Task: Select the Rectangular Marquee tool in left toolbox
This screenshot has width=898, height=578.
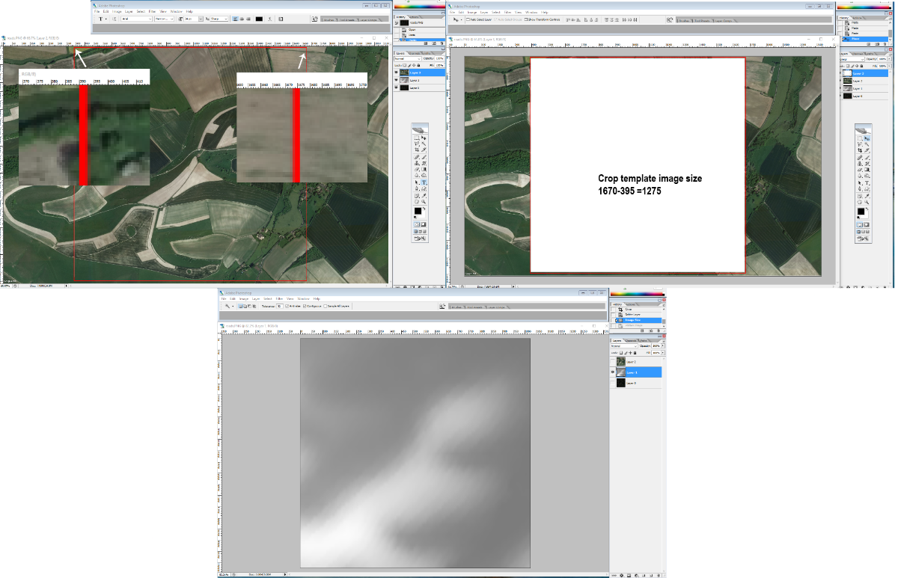Action: 417,138
